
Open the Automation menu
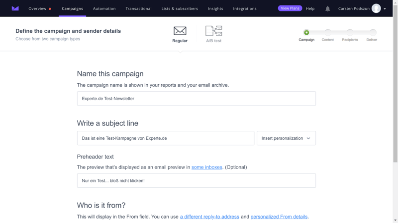coord(104,8)
